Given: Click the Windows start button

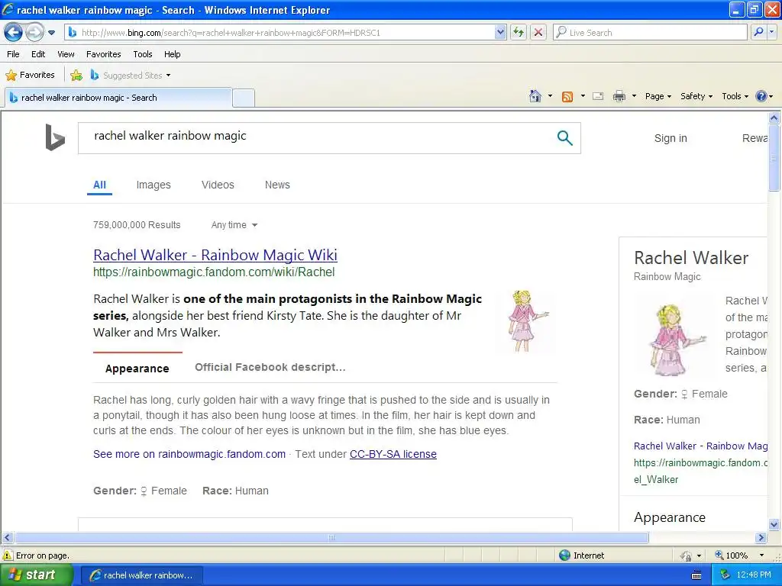Looking at the screenshot, I should pos(37,575).
